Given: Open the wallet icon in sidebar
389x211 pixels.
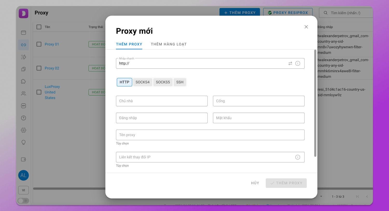Looking at the screenshot, I should tap(24, 159).
